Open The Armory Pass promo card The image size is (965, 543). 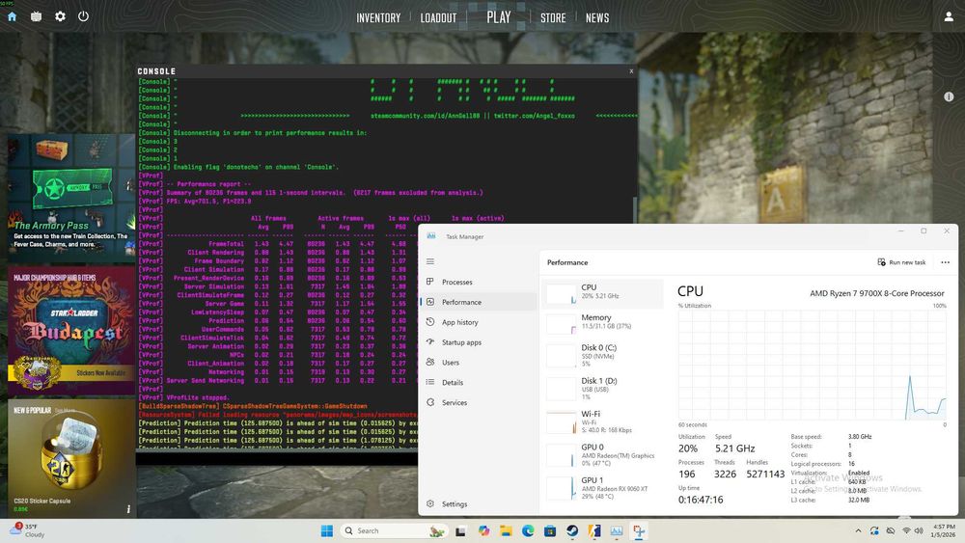tap(71, 198)
